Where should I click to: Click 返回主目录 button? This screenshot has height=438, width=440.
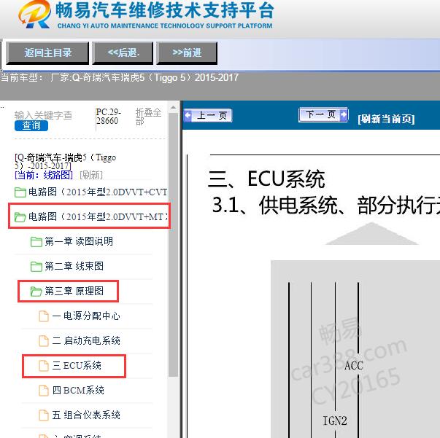point(47,53)
